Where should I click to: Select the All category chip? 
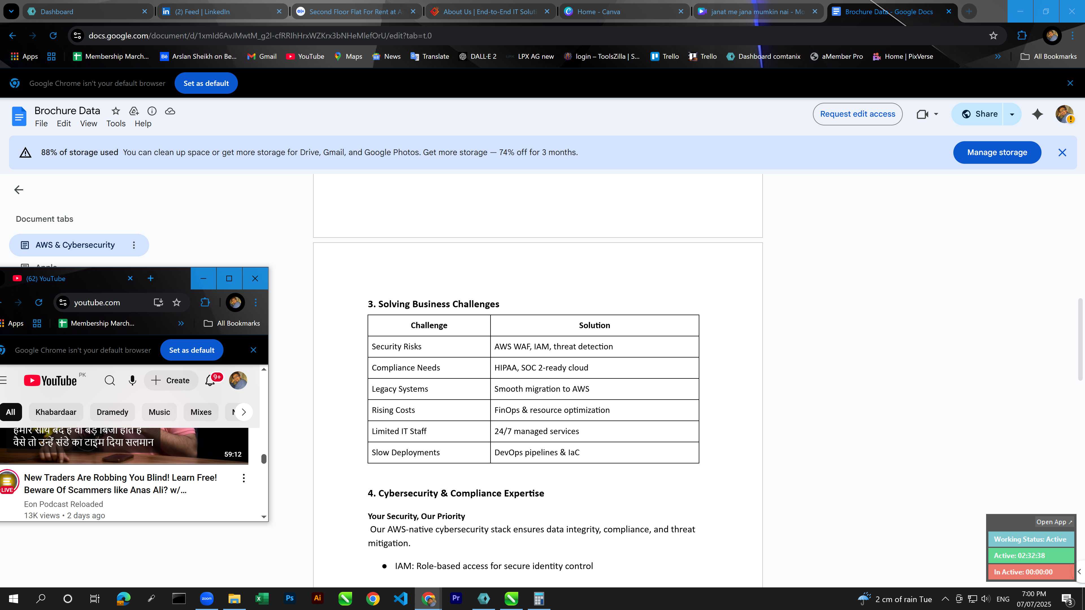click(x=10, y=412)
